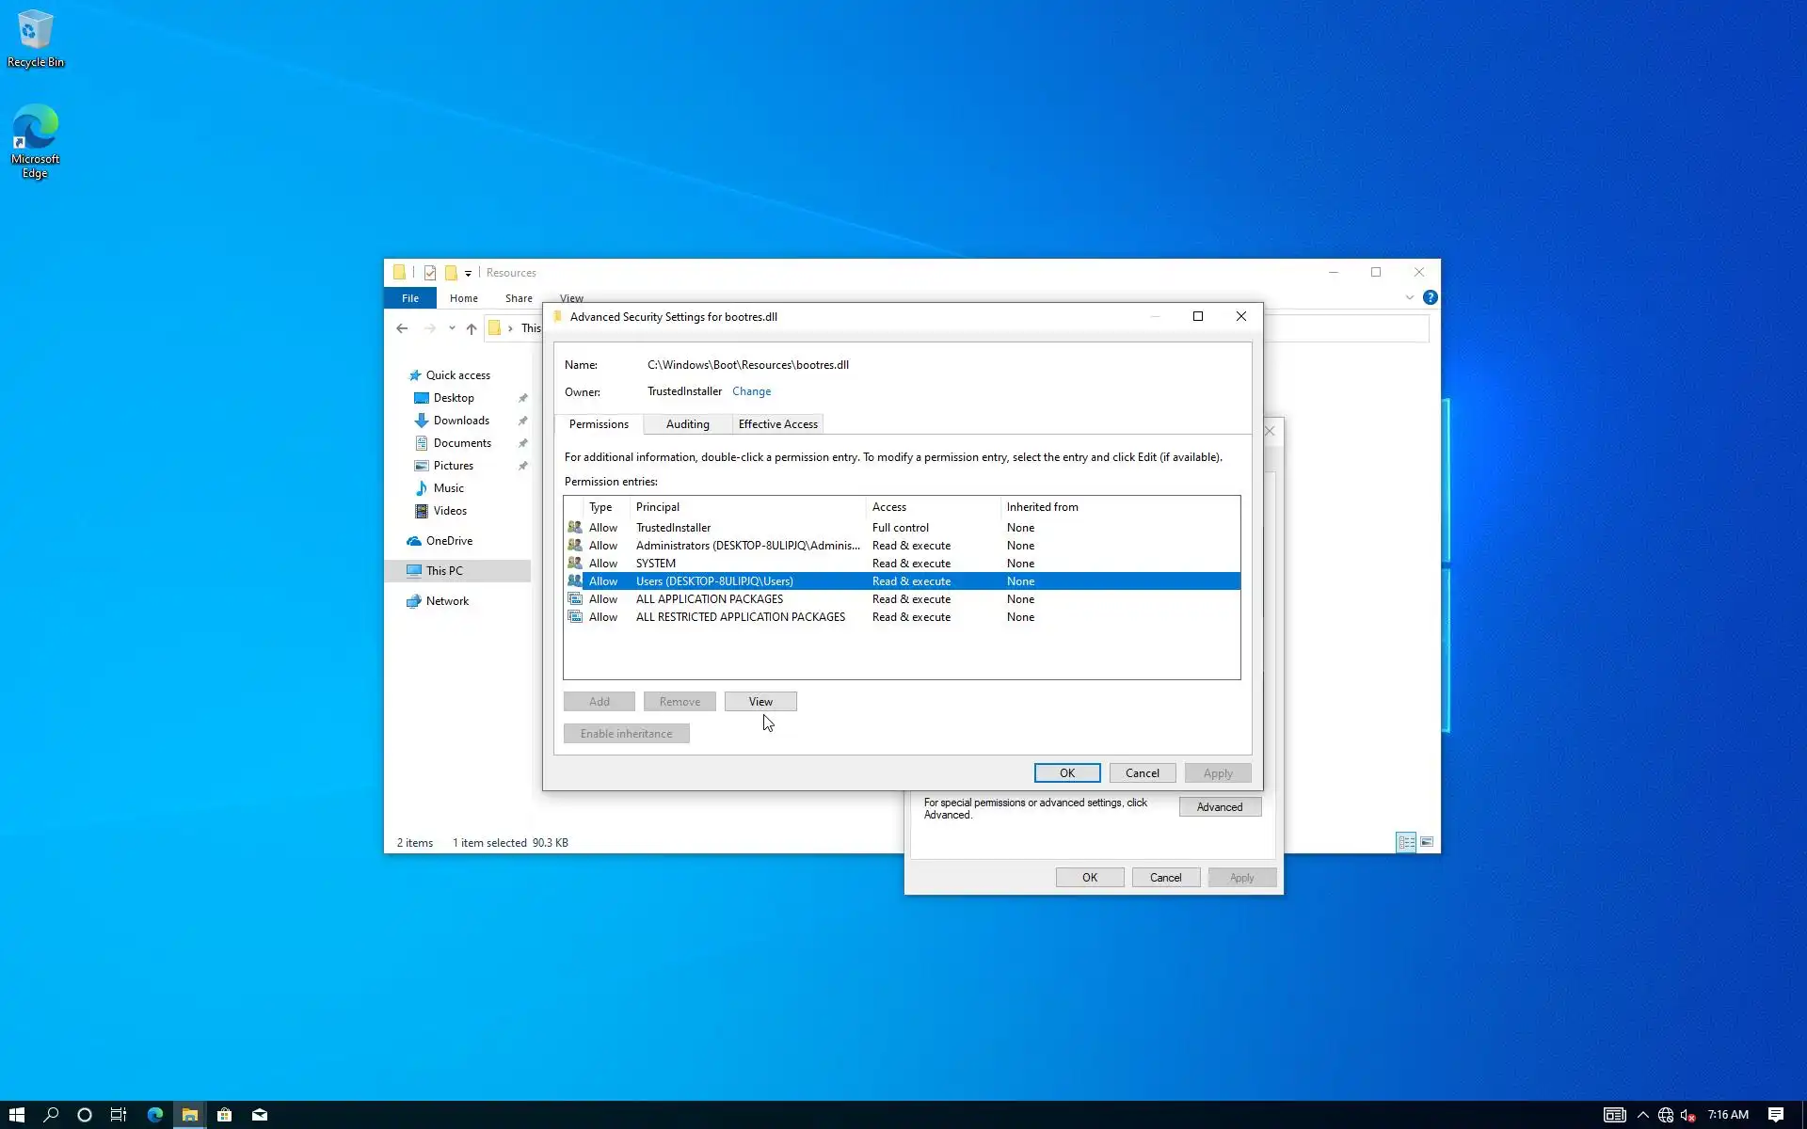The width and height of the screenshot is (1807, 1129).
Task: Show hidden system tray icons chevron
Action: [x=1642, y=1115]
